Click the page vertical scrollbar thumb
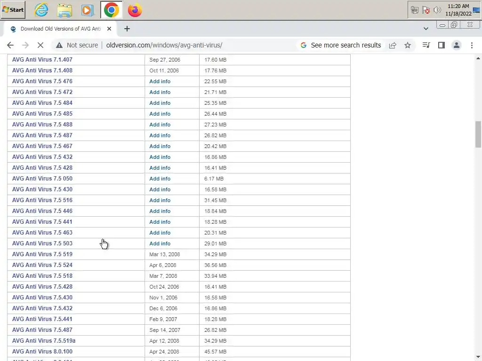Viewport: 482px width, 361px height. coord(478,134)
